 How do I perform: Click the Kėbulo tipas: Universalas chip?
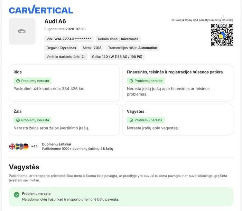point(118,39)
